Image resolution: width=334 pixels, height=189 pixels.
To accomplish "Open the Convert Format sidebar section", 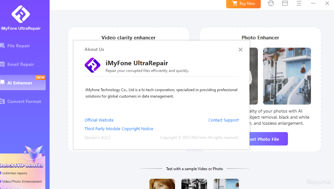I will [x=24, y=101].
